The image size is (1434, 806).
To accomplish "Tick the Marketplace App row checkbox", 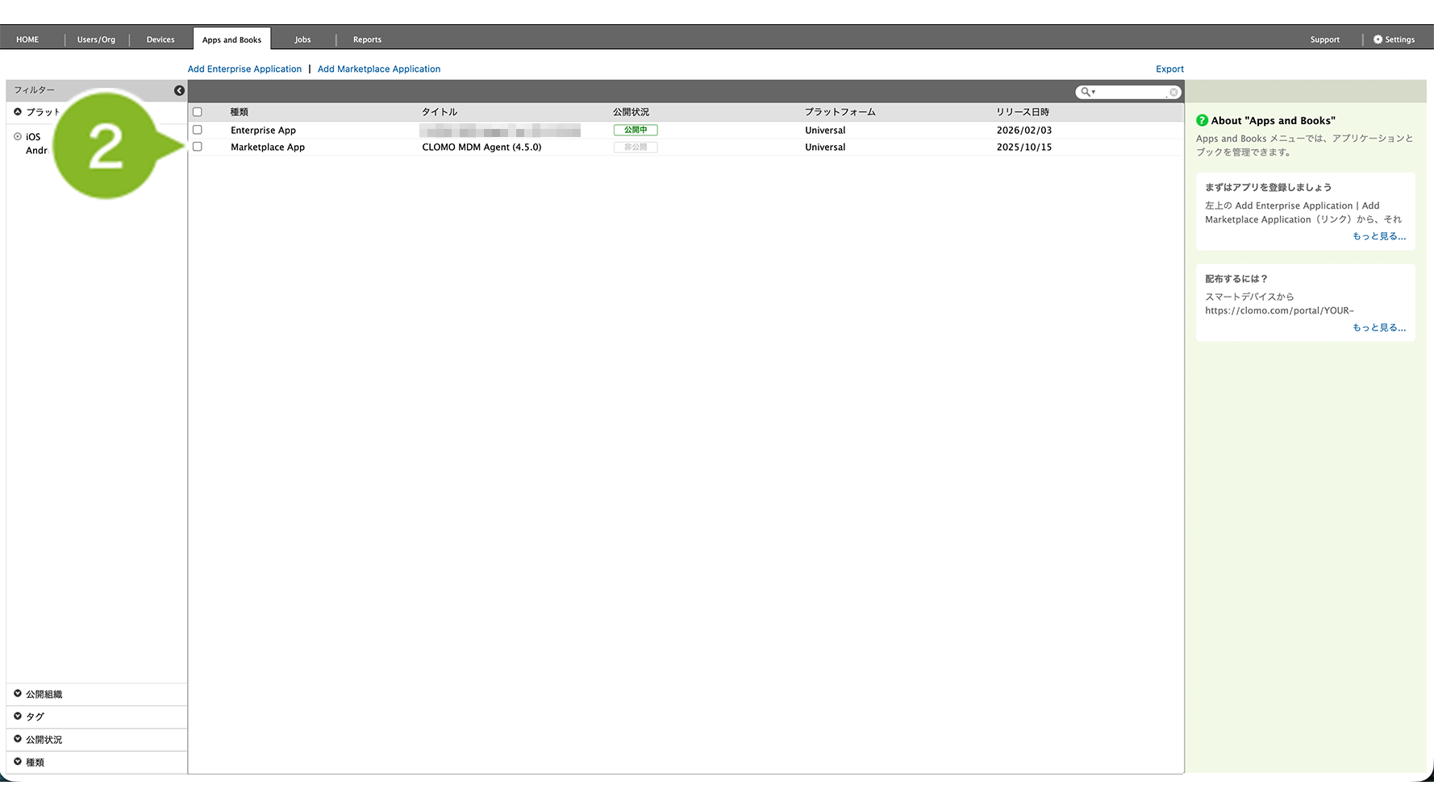I will (x=198, y=147).
